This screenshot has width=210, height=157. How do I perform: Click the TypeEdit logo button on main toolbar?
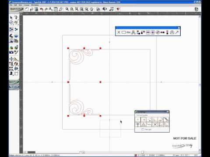coord(17,9)
